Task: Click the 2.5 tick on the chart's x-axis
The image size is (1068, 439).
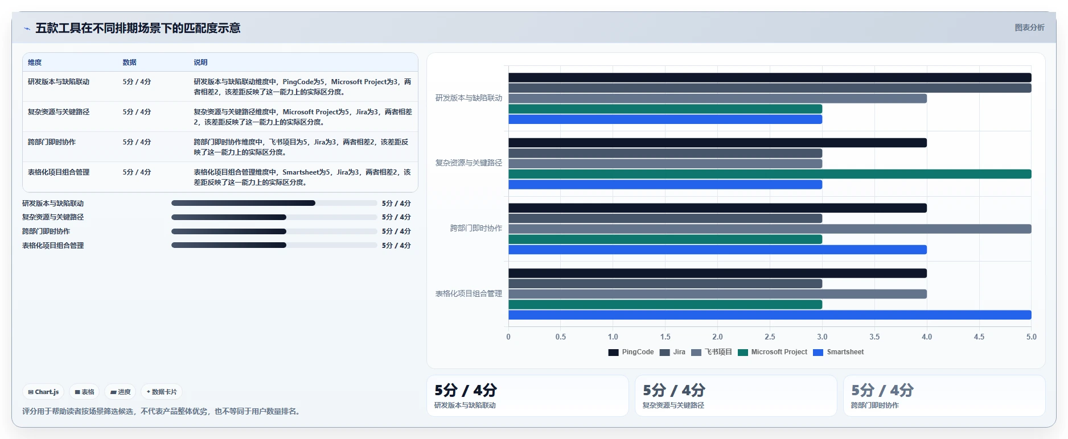Action: coord(770,337)
